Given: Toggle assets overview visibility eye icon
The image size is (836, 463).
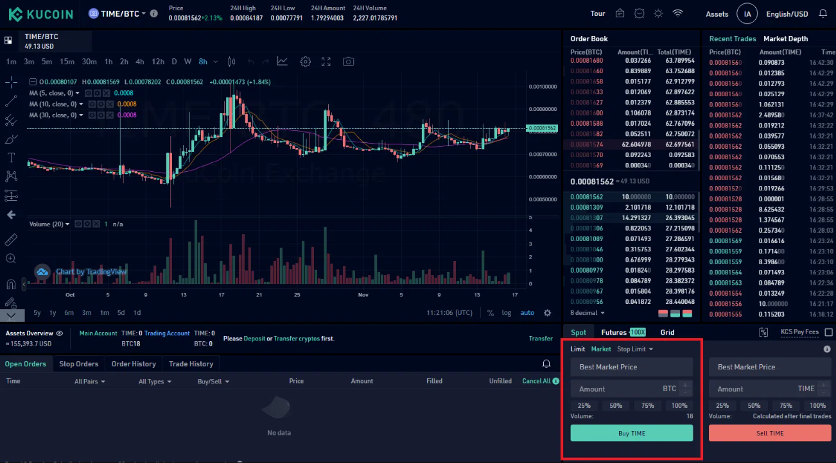Looking at the screenshot, I should 60,333.
